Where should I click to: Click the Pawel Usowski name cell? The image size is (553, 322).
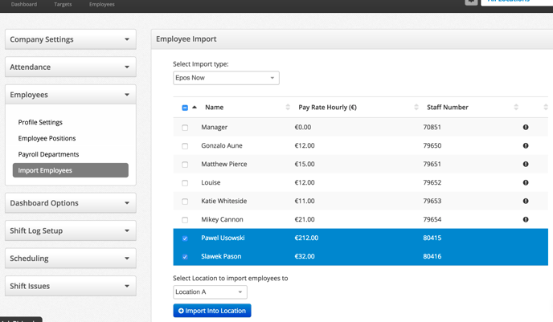click(x=223, y=238)
